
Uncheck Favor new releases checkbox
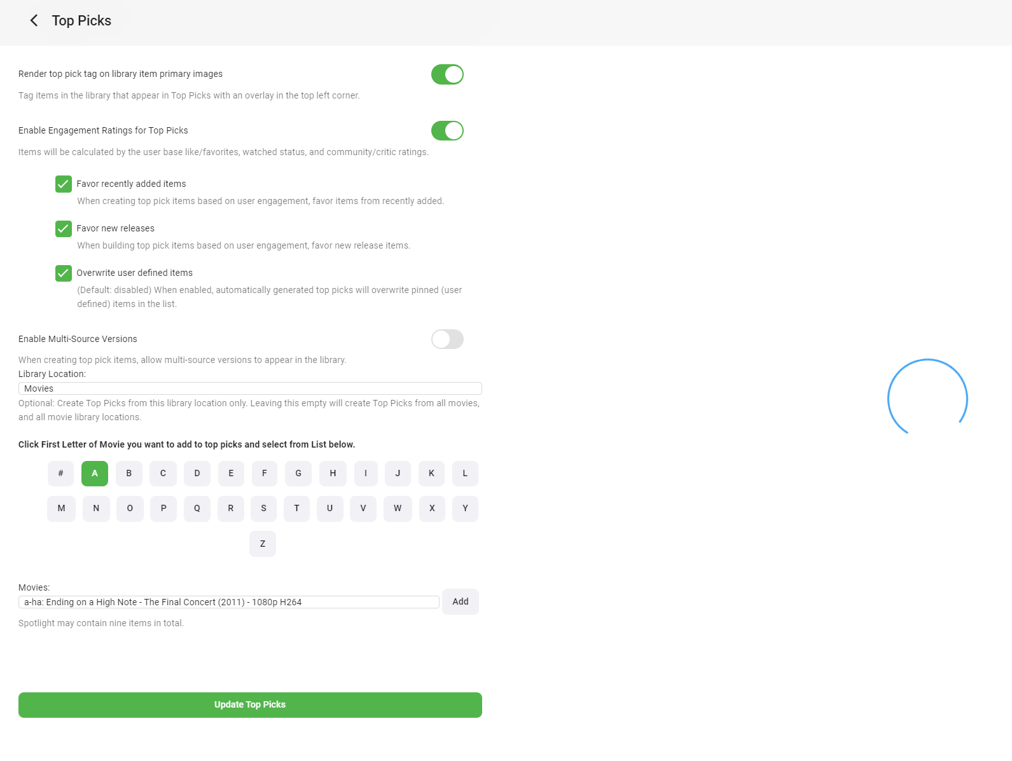point(64,229)
